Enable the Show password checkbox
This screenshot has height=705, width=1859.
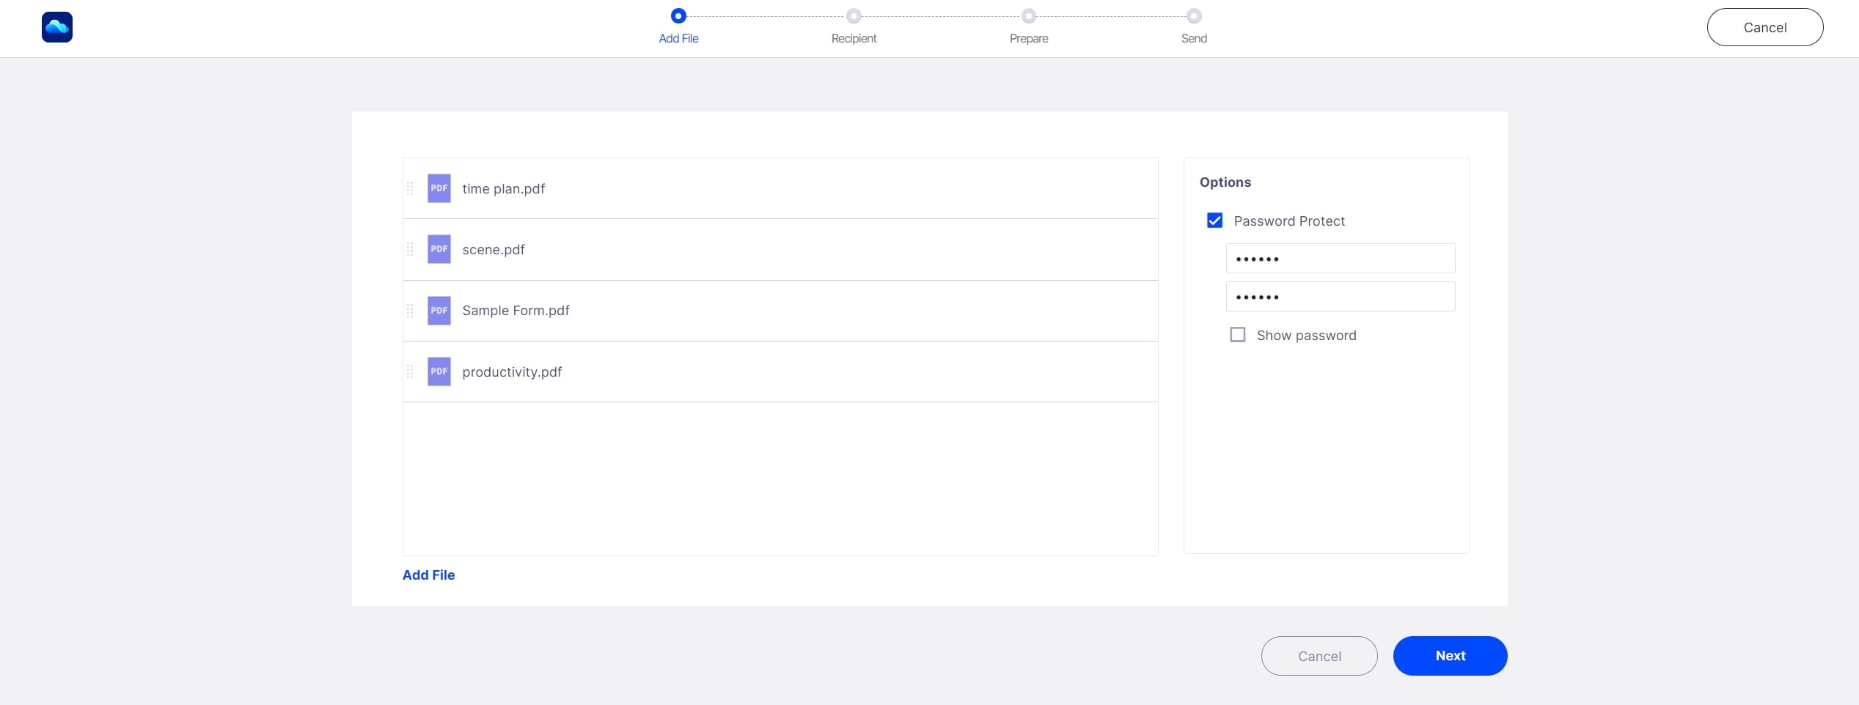click(x=1237, y=335)
